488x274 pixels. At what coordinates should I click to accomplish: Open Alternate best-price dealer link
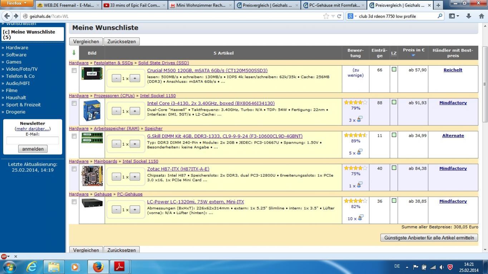(x=453, y=136)
